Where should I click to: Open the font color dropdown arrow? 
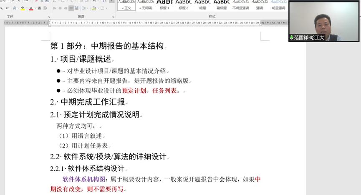click(x=35, y=8)
